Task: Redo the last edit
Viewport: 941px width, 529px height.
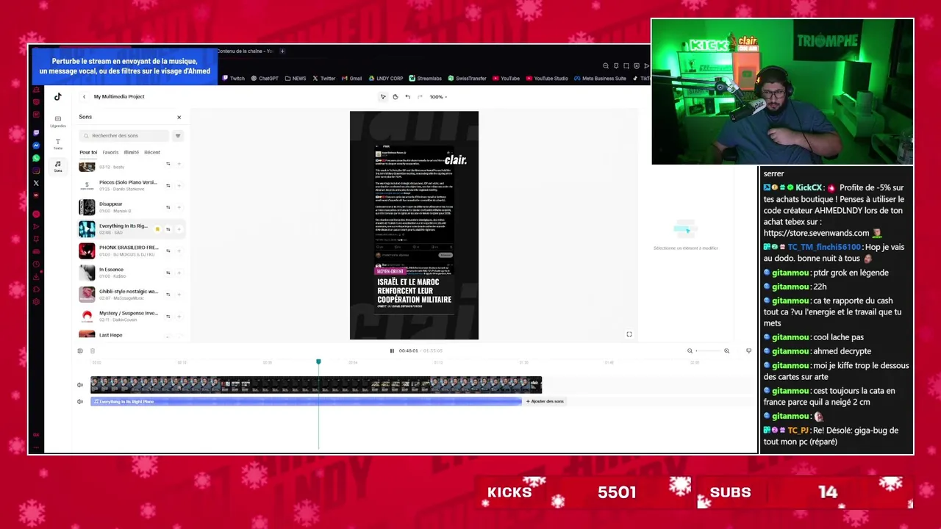Action: [x=420, y=97]
